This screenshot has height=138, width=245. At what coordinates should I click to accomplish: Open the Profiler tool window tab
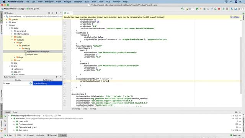pos(41,135)
